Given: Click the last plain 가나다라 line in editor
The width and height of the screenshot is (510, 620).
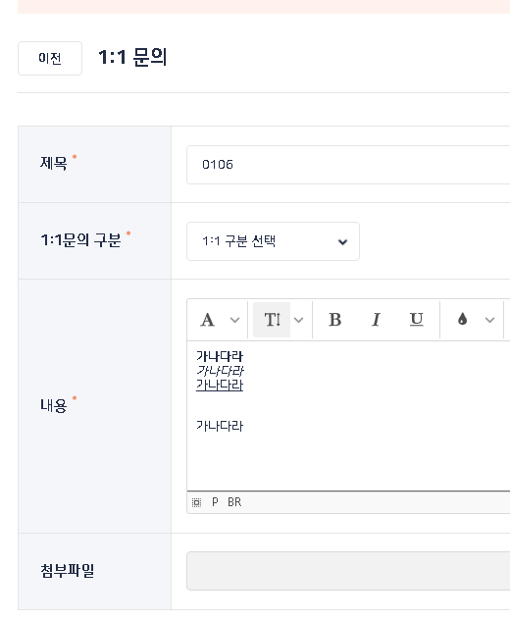Looking at the screenshot, I should tap(220, 426).
